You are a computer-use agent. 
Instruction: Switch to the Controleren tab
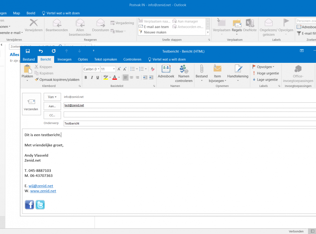click(x=132, y=59)
